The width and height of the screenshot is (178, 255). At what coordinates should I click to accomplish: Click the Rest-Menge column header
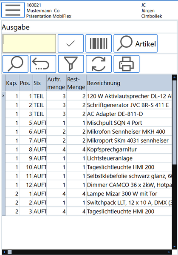click(76, 83)
